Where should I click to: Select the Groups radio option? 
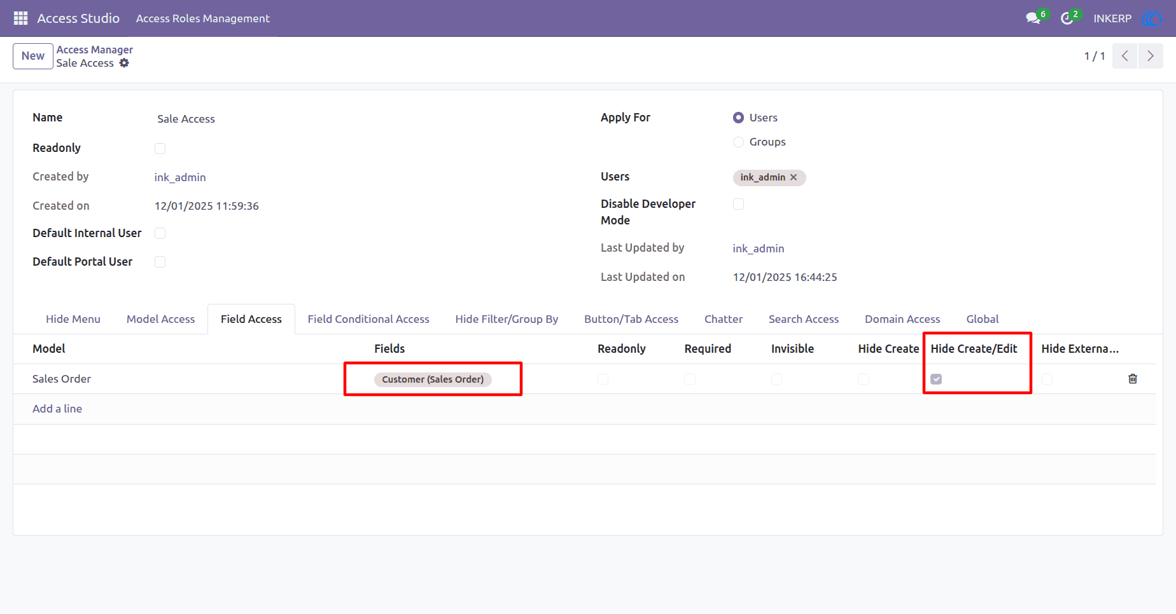738,142
